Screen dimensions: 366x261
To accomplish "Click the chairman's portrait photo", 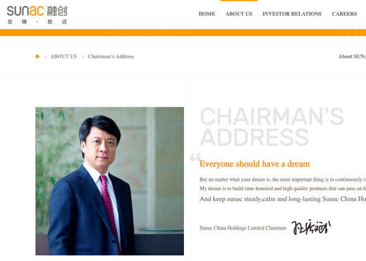I will click(110, 181).
